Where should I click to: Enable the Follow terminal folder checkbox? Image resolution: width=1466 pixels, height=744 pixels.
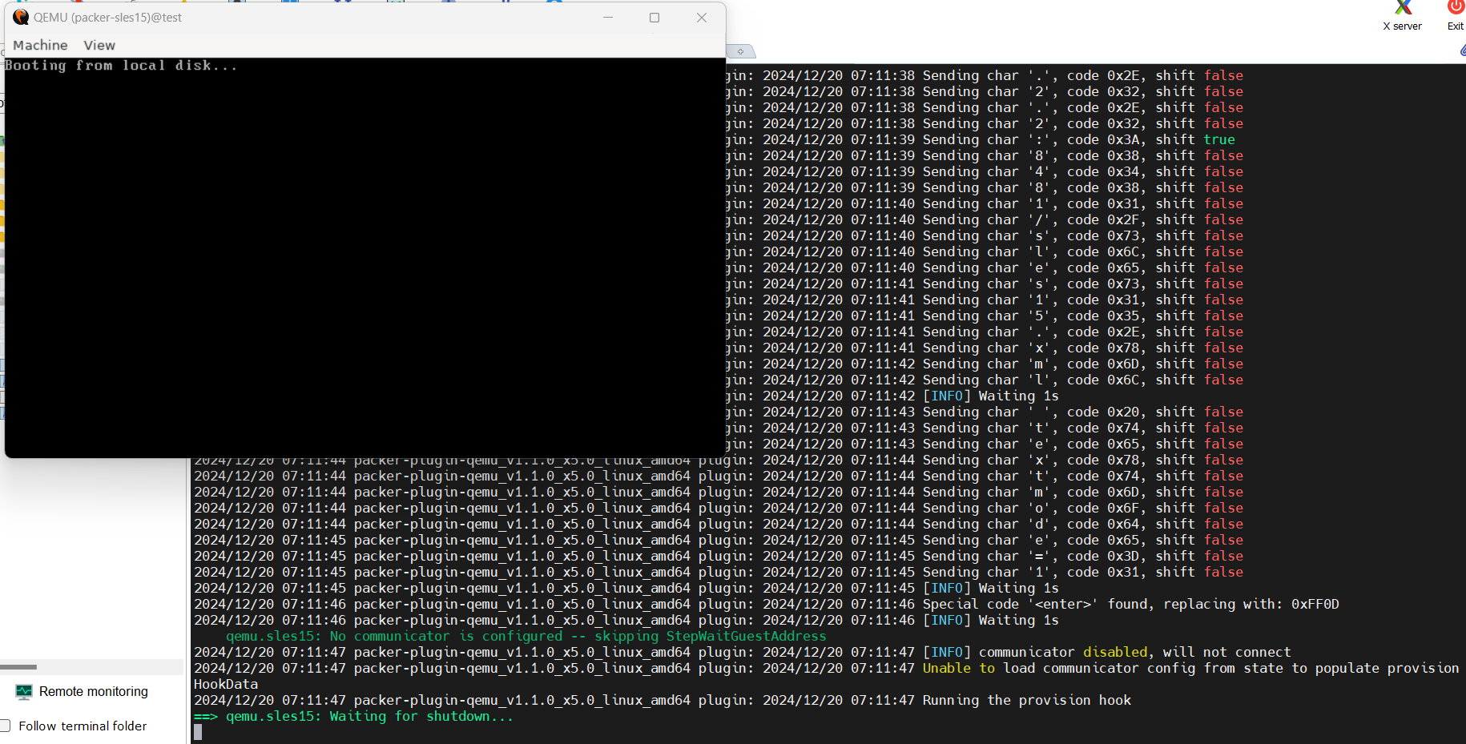pyautogui.click(x=5, y=726)
